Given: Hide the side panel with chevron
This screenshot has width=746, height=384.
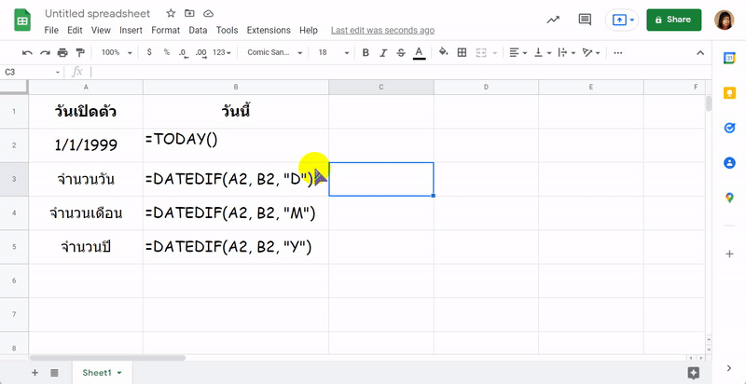Looking at the screenshot, I should (729, 368).
